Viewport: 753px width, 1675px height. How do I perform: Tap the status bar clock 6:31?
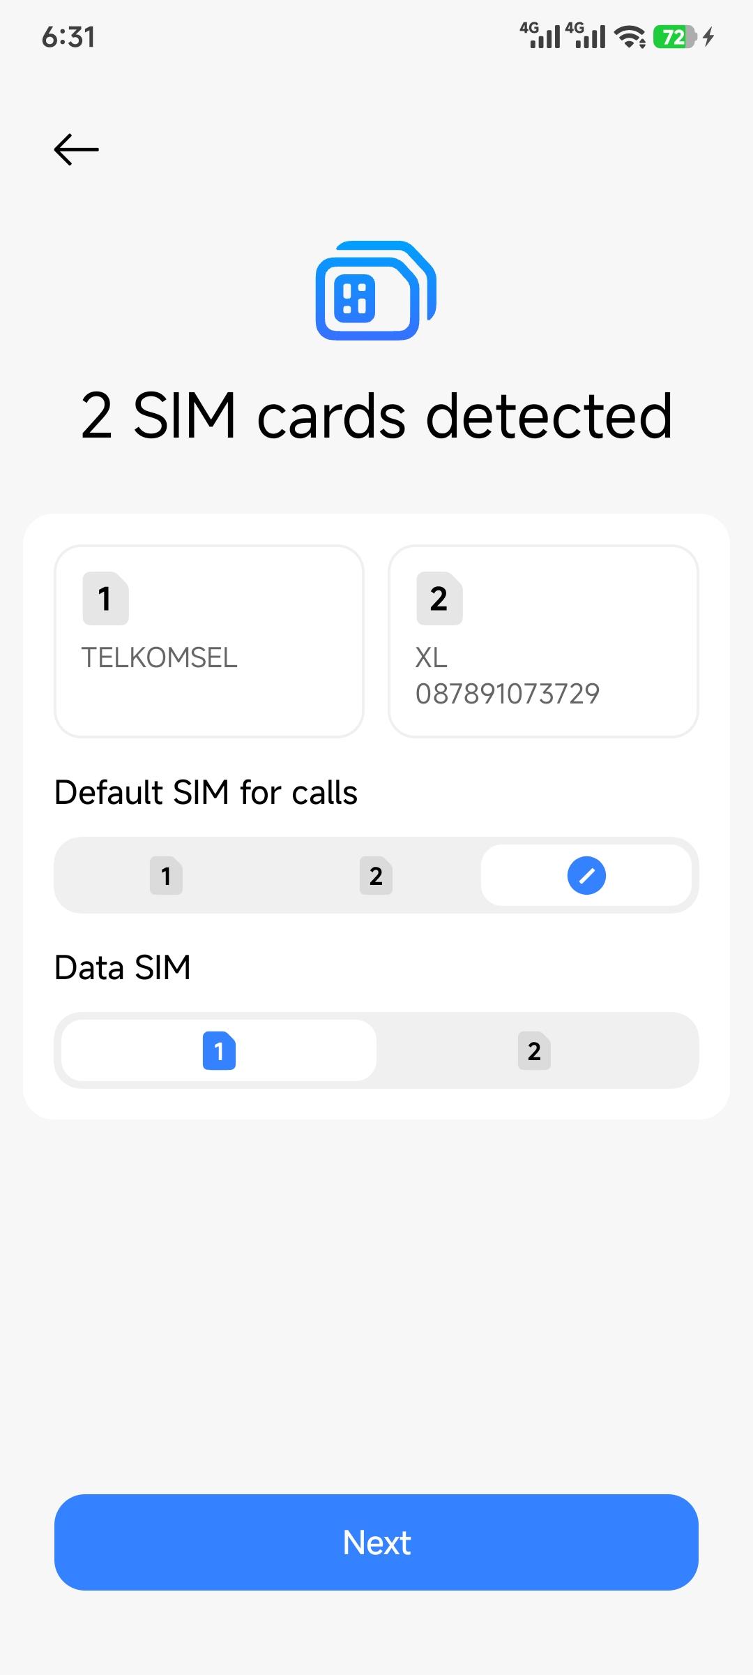(x=68, y=37)
